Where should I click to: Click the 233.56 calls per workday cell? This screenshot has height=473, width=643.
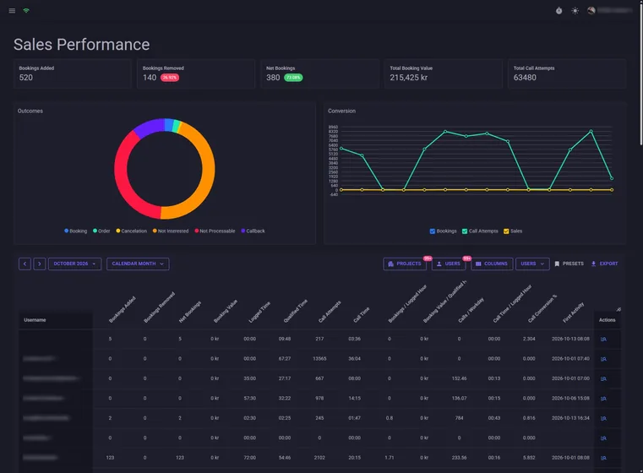point(459,458)
